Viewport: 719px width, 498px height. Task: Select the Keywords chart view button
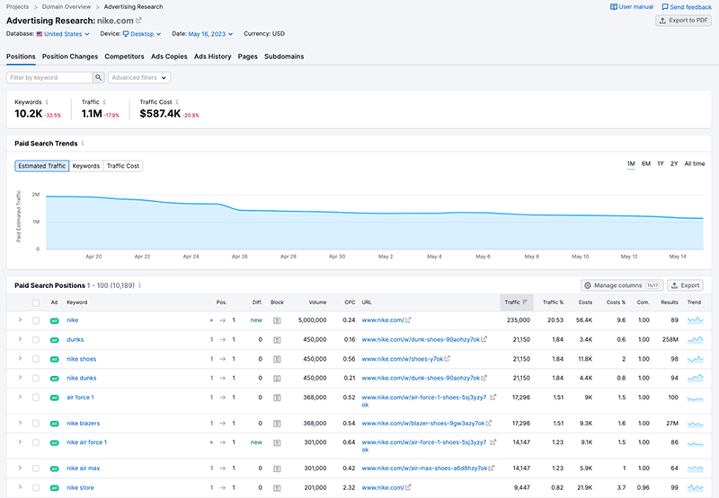(x=86, y=166)
